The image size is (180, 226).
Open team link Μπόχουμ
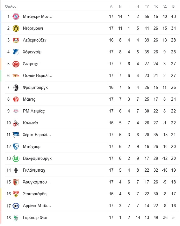point(32,147)
